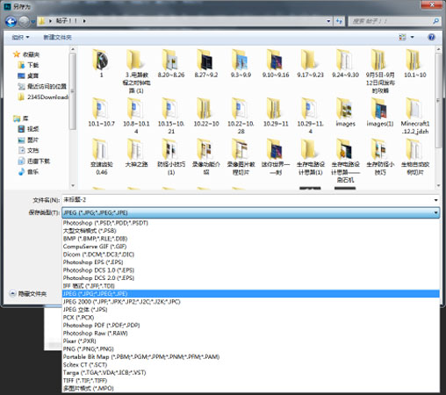Click the search magnifier icon

click(435, 21)
